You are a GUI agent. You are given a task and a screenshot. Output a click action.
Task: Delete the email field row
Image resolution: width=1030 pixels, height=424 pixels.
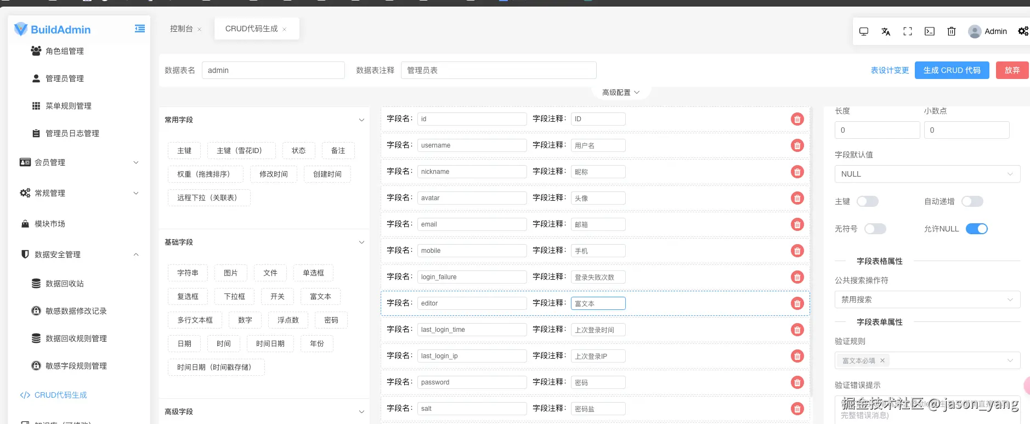(x=797, y=224)
